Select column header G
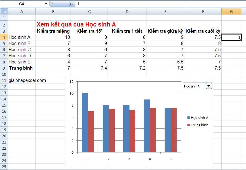 click(231, 11)
